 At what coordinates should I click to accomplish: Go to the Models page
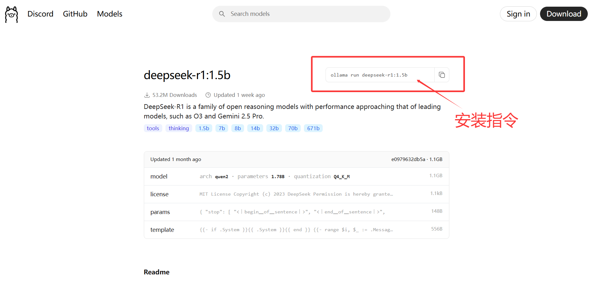point(109,14)
